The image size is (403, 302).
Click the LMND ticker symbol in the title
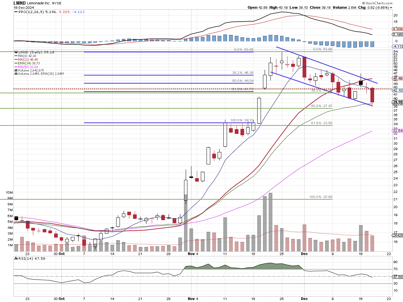[19, 3]
